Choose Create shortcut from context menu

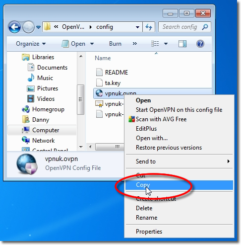pyautogui.click(x=179, y=199)
